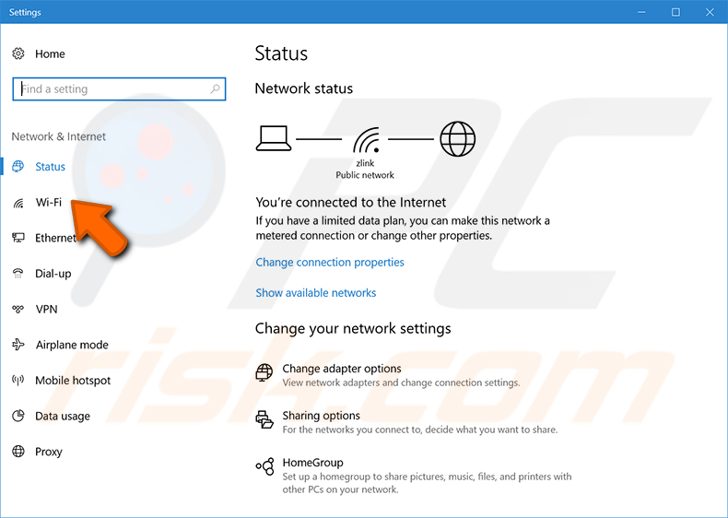This screenshot has width=728, height=518.
Task: Open Mobile hotspot settings
Action: point(73,381)
